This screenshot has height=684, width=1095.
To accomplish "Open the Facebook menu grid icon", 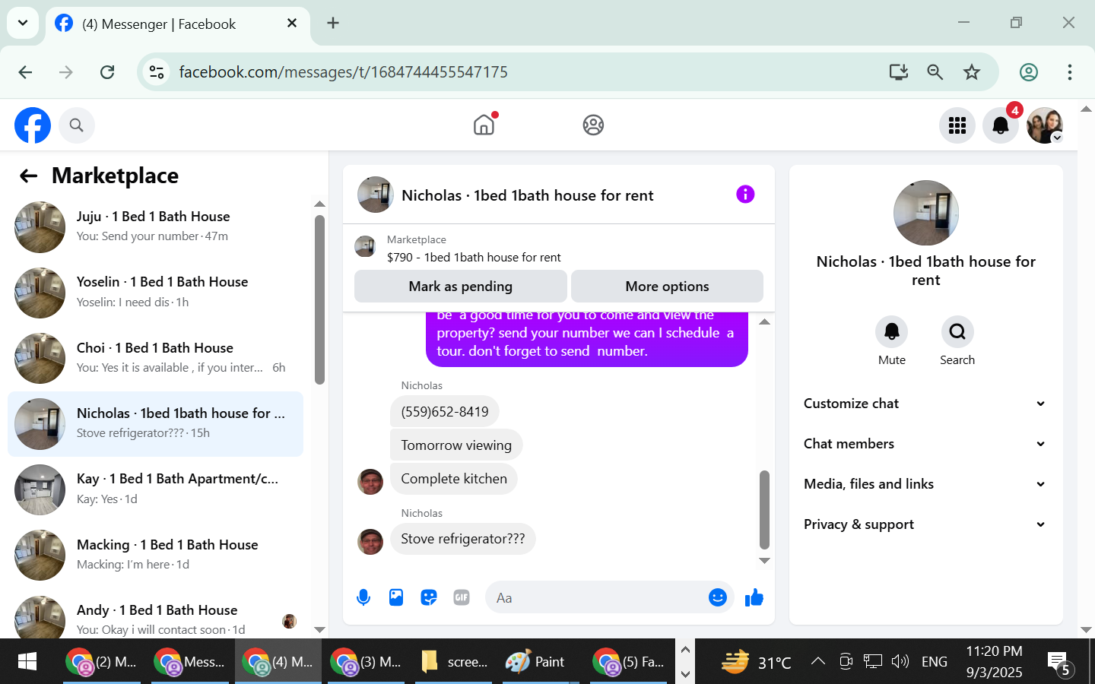I will (957, 125).
